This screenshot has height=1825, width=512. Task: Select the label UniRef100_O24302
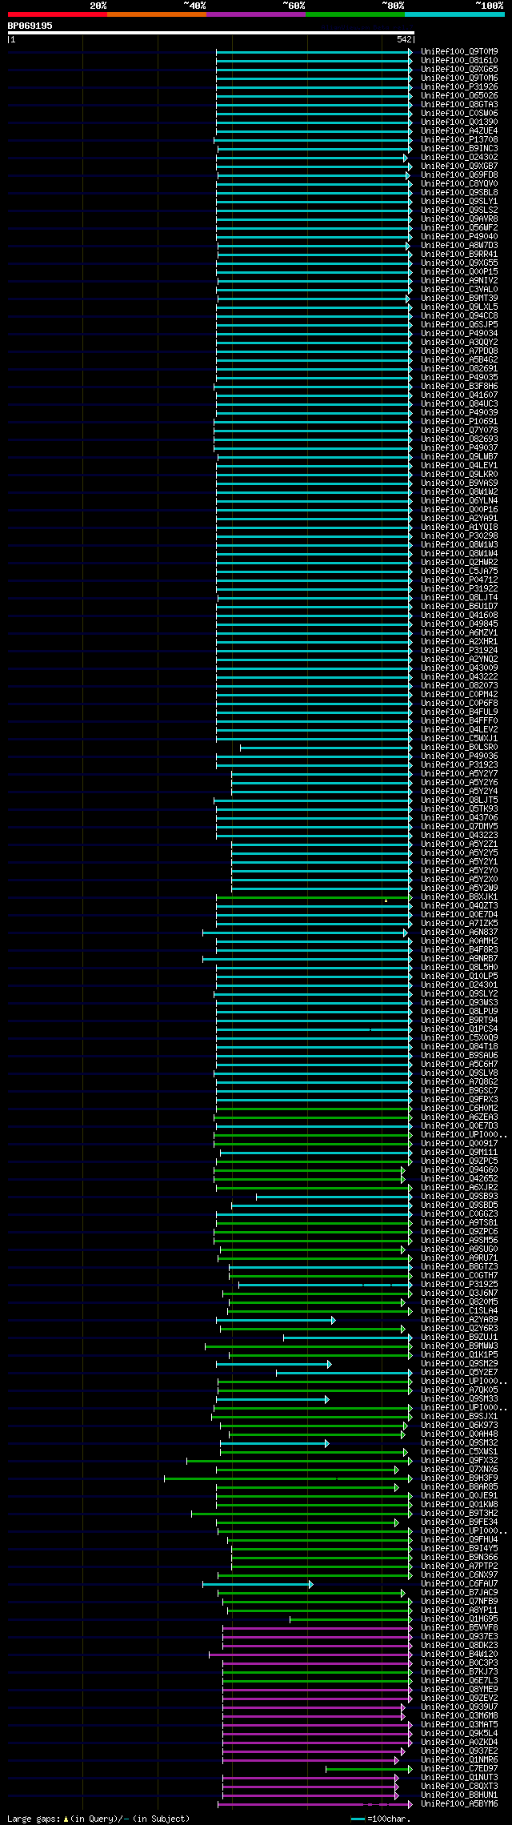pyautogui.click(x=459, y=158)
